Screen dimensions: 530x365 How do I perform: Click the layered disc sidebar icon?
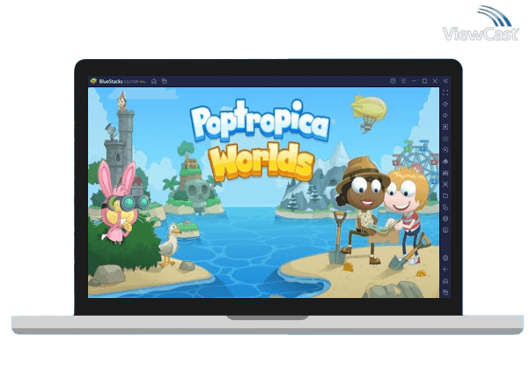[445, 219]
